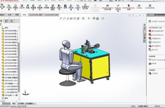165x108 pixels.
Task: Click Zoom to Fit in view toolbar
Action: [x=61, y=18]
